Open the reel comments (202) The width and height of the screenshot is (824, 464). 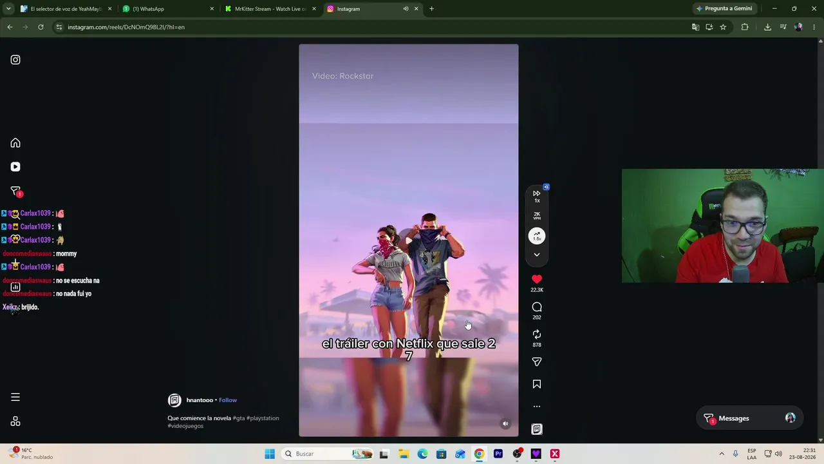click(537, 307)
